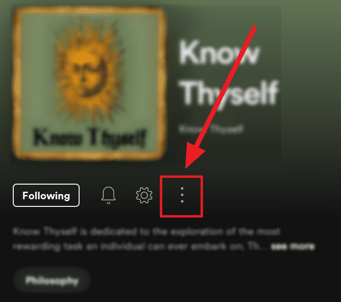The image size is (341, 302).
Task: Open the three-dot more options menu
Action: pyautogui.click(x=182, y=195)
